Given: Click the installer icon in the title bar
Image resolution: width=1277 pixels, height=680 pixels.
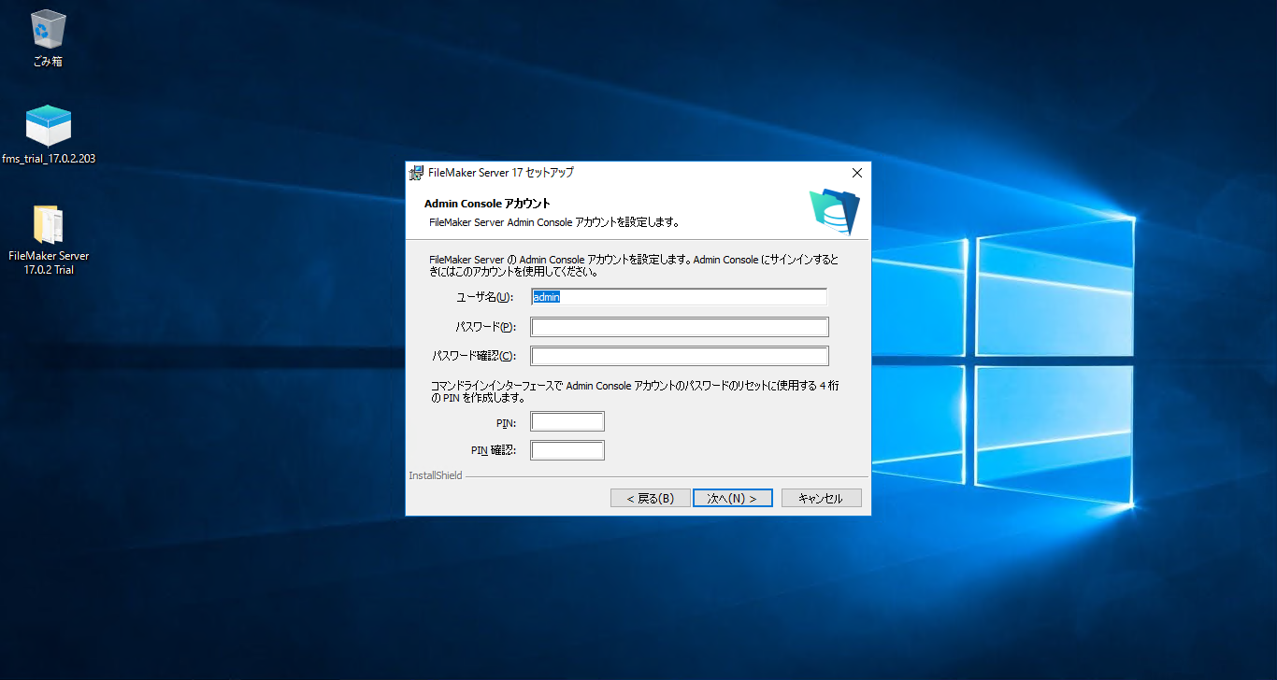Looking at the screenshot, I should tap(414, 172).
